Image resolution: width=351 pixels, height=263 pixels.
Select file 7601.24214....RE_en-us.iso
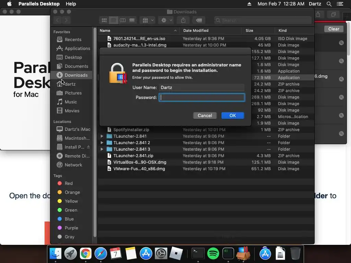206,38
